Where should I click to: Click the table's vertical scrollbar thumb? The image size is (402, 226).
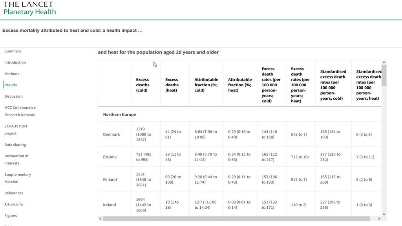coord(384,75)
